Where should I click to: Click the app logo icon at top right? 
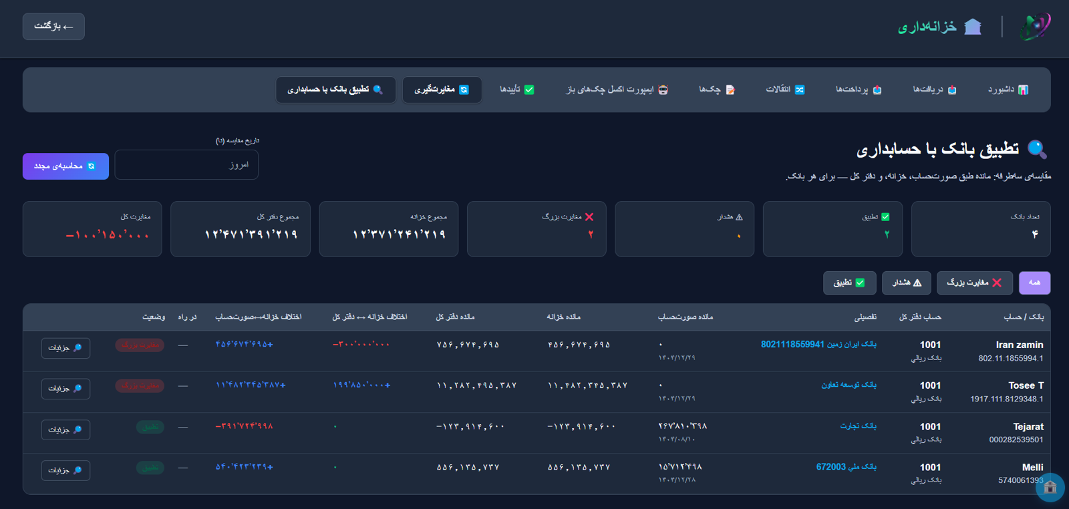click(1035, 27)
